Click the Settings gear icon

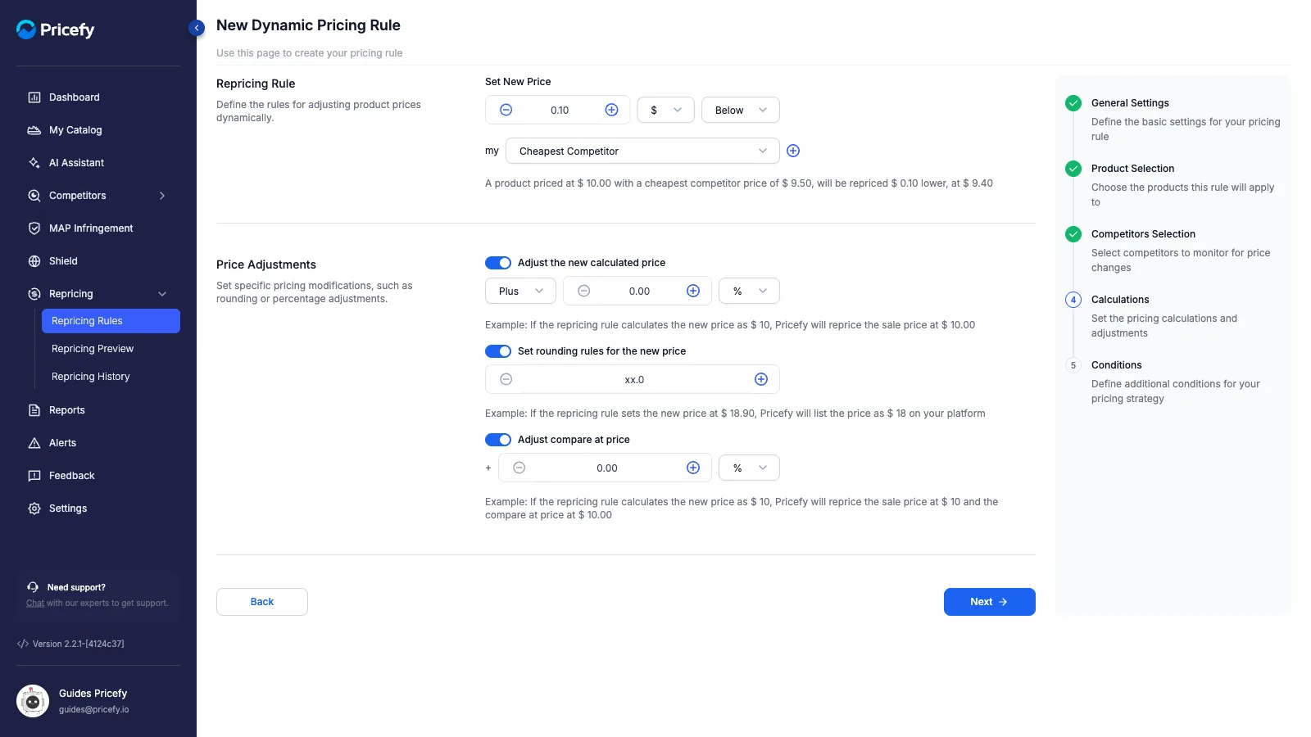pos(34,509)
